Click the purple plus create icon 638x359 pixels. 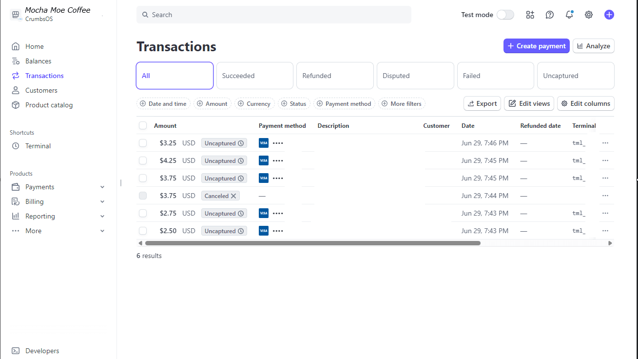[609, 15]
